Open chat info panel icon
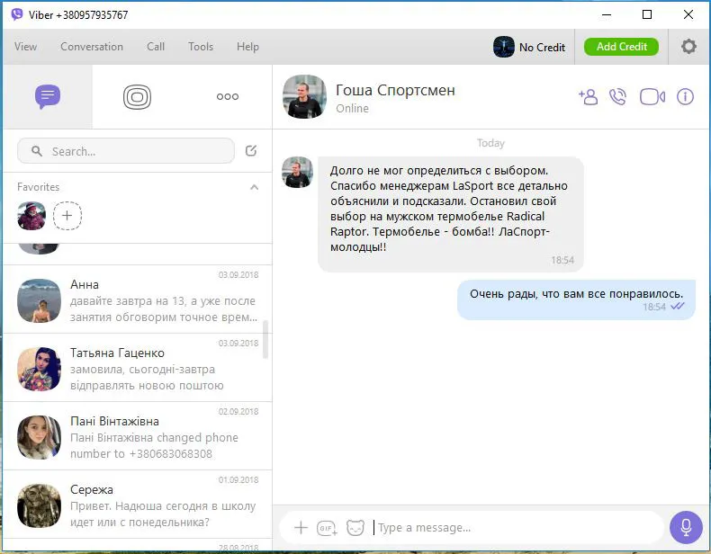Image resolution: width=711 pixels, height=554 pixels. click(x=685, y=96)
